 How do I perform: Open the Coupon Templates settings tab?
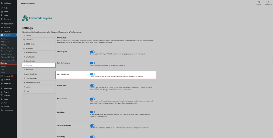(38, 74)
